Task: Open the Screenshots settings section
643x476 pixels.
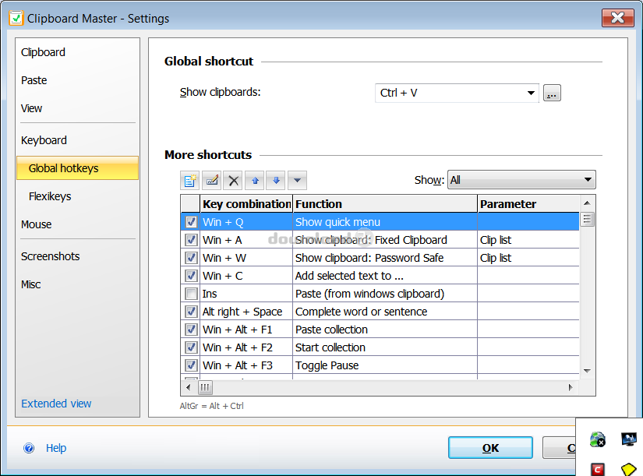Action: click(x=51, y=256)
